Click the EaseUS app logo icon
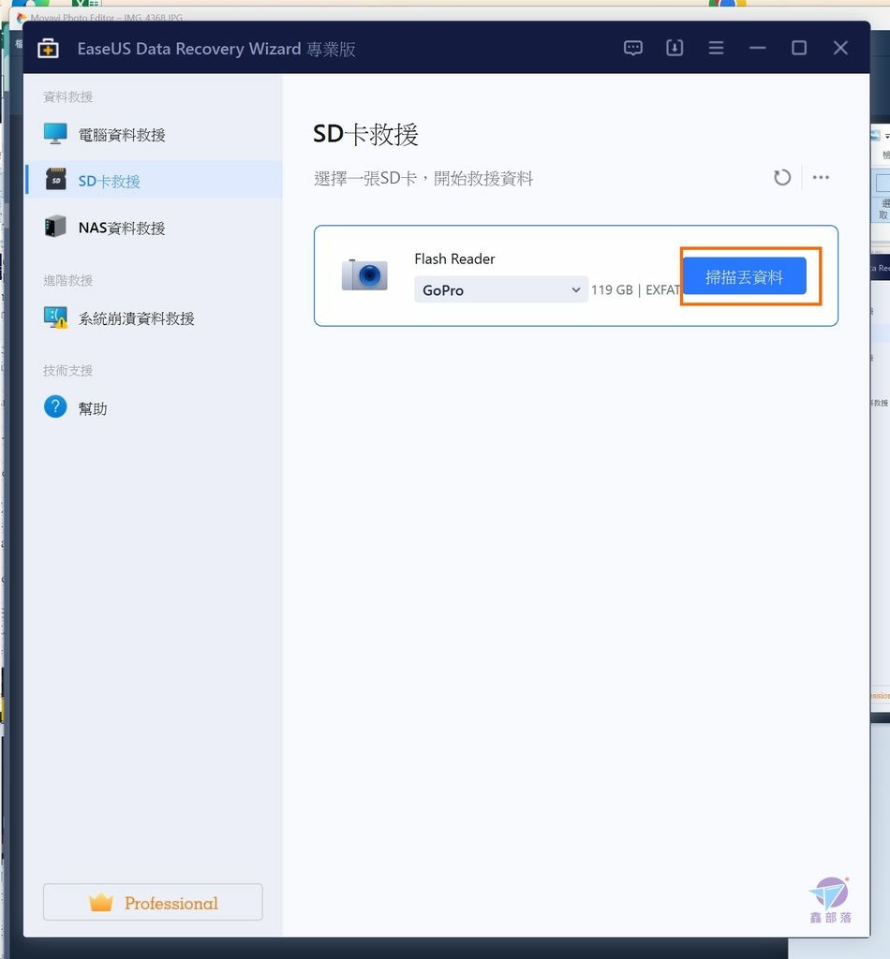The width and height of the screenshot is (890, 959). pos(49,49)
